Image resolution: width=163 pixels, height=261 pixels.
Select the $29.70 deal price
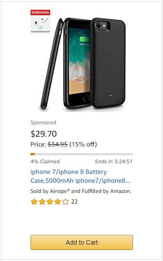tap(44, 134)
